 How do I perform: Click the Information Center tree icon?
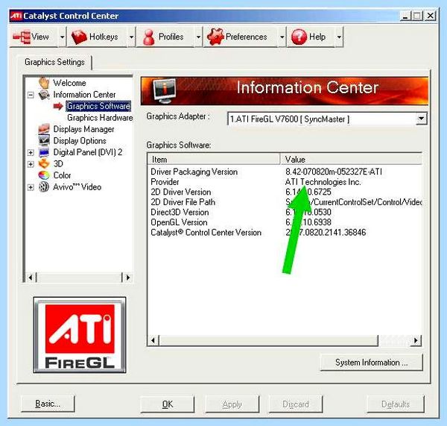pyautogui.click(x=44, y=95)
